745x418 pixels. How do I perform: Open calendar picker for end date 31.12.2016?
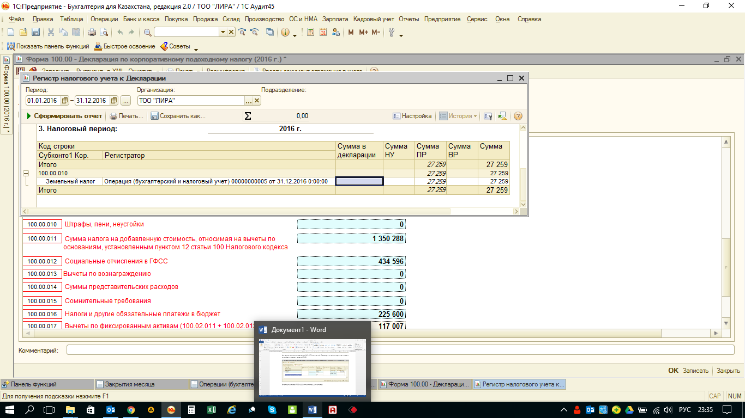113,101
